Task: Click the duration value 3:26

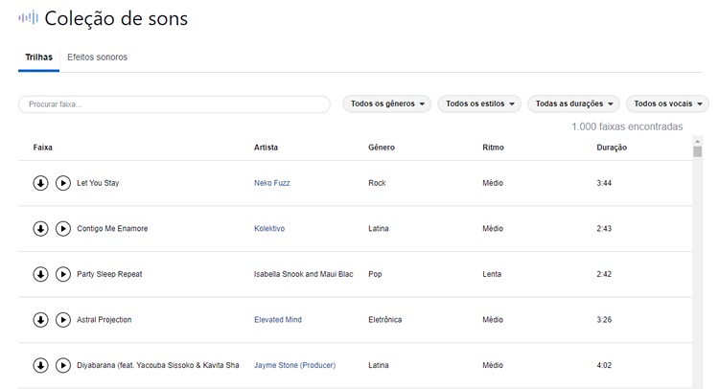Action: tap(604, 320)
